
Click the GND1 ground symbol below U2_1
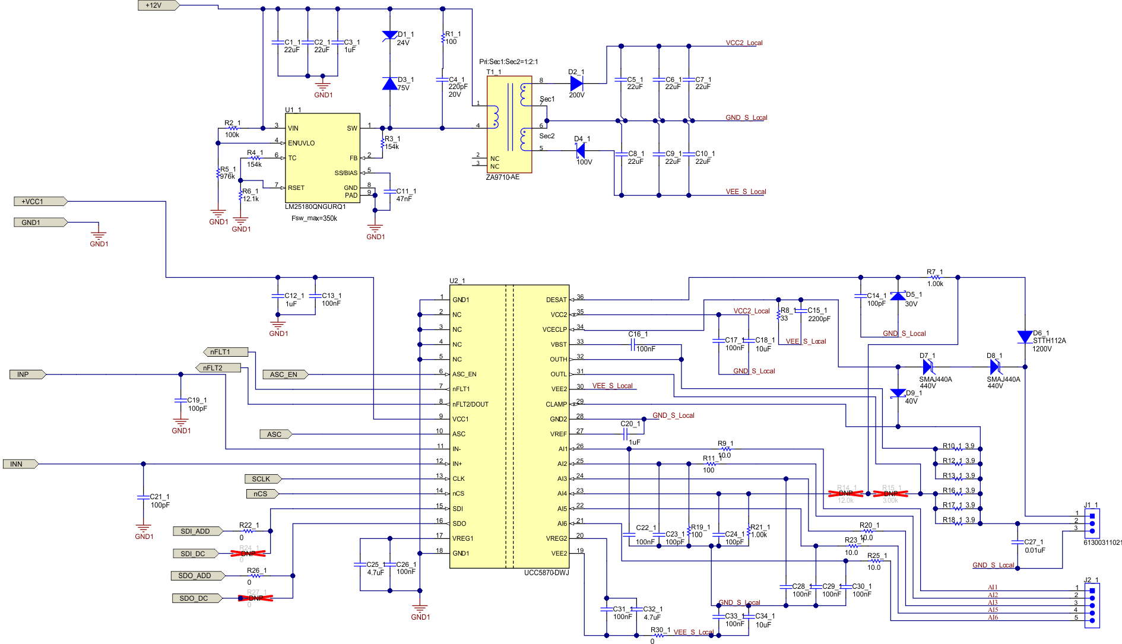pos(420,610)
